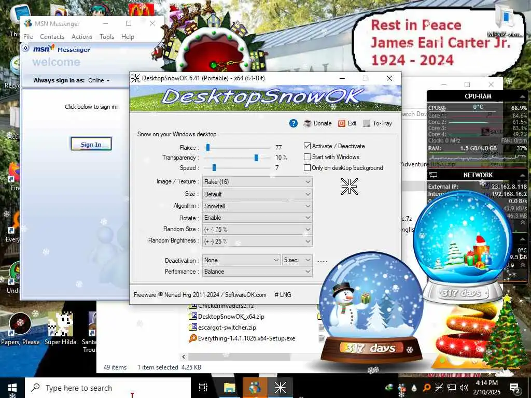
Task: Click the Speed slider handle
Action: click(214, 167)
